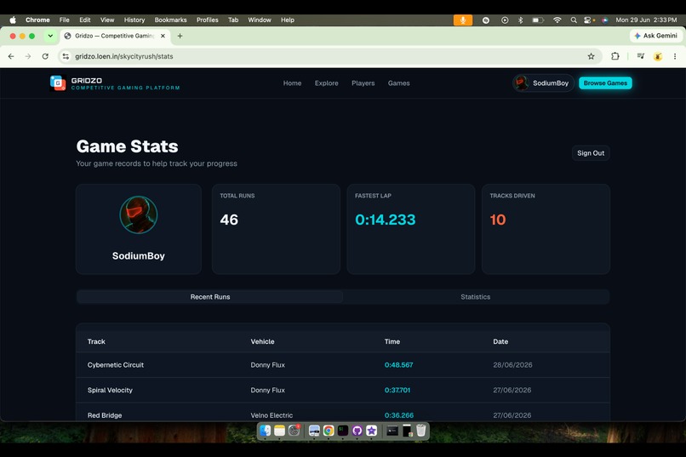The width and height of the screenshot is (686, 457).
Task: Close the Gridzo tab
Action: point(163,36)
